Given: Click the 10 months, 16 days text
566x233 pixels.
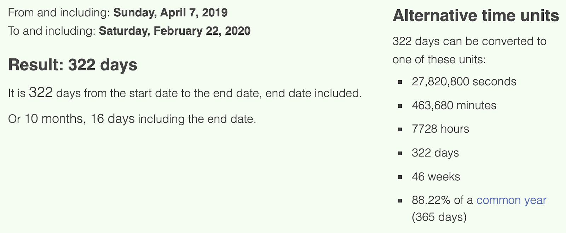Looking at the screenshot, I should [x=80, y=119].
